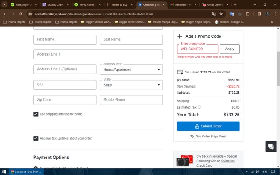
Task: Open the Windows Start menu
Action: point(4,172)
